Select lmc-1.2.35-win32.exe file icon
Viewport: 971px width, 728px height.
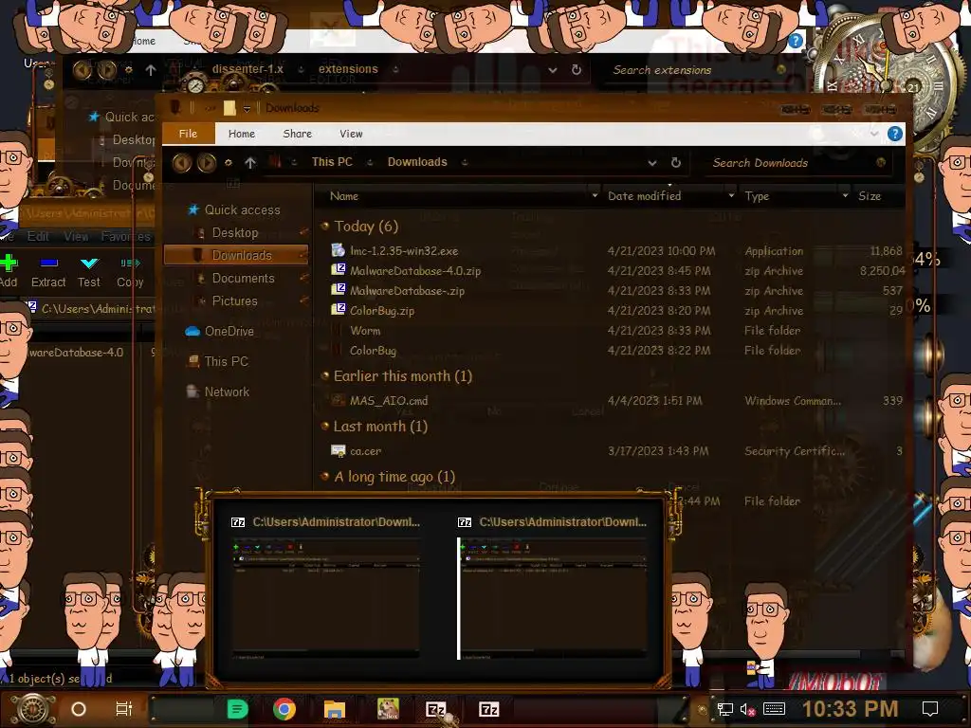coord(339,250)
